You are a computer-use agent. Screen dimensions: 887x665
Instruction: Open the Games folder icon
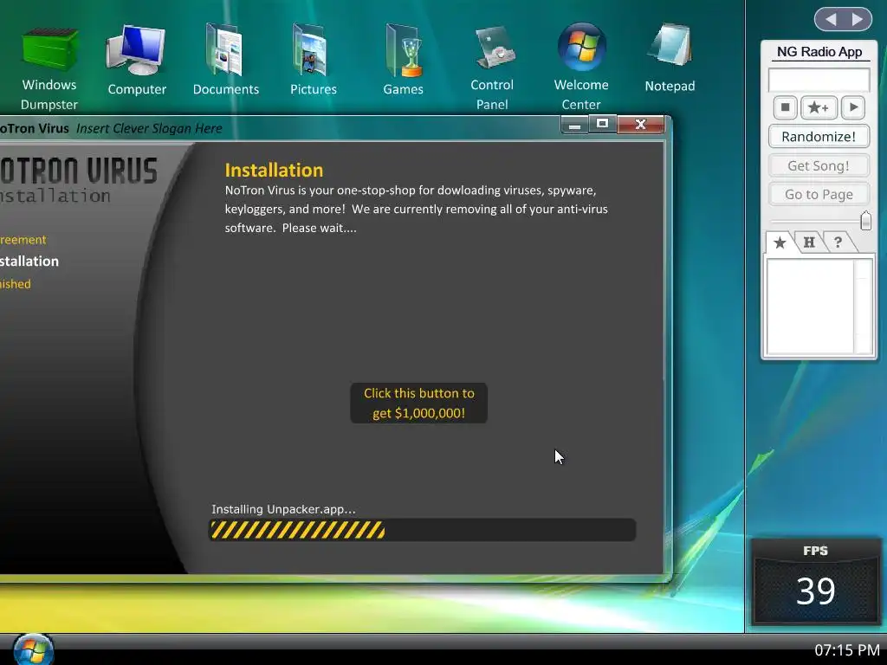point(403,60)
